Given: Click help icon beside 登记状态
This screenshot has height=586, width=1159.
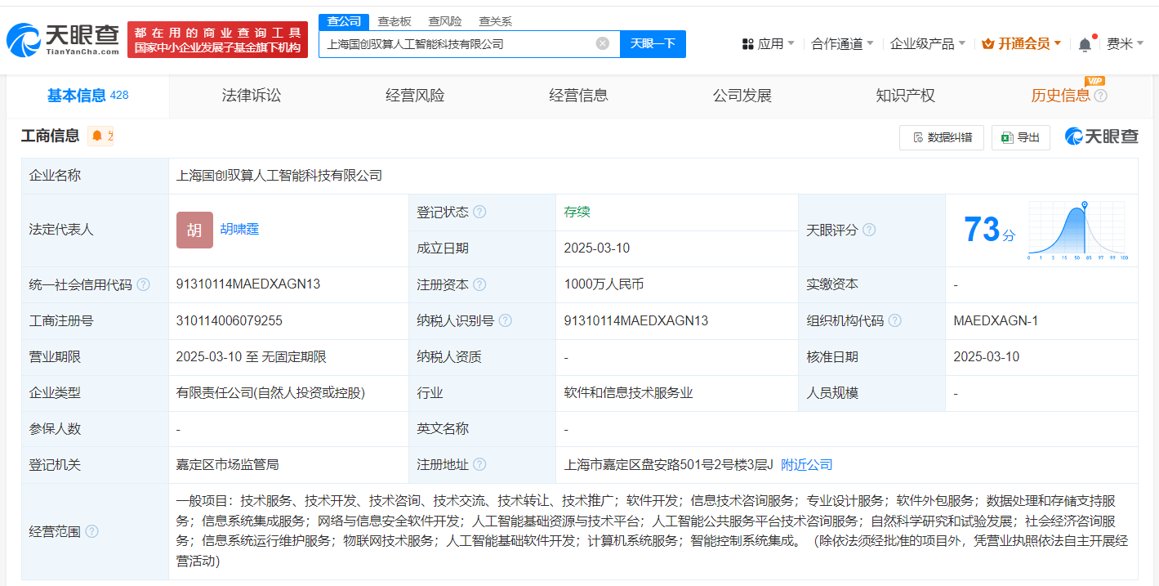Looking at the screenshot, I should coord(479,212).
